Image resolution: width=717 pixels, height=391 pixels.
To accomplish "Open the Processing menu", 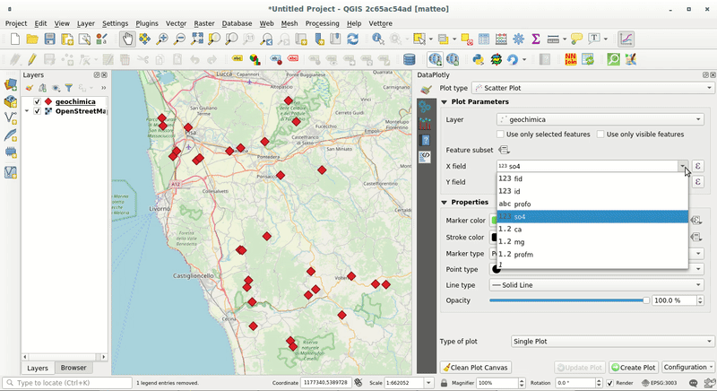I will click(321, 23).
